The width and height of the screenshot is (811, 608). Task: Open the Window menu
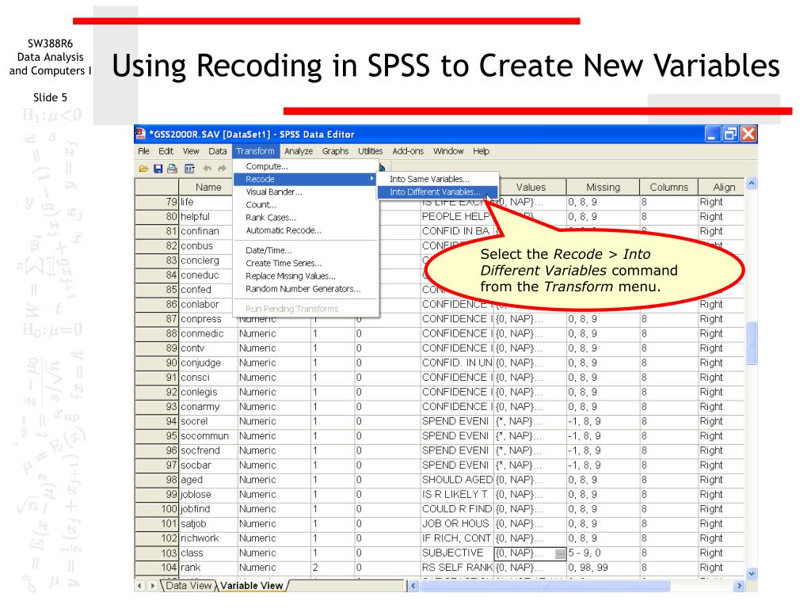pos(448,151)
